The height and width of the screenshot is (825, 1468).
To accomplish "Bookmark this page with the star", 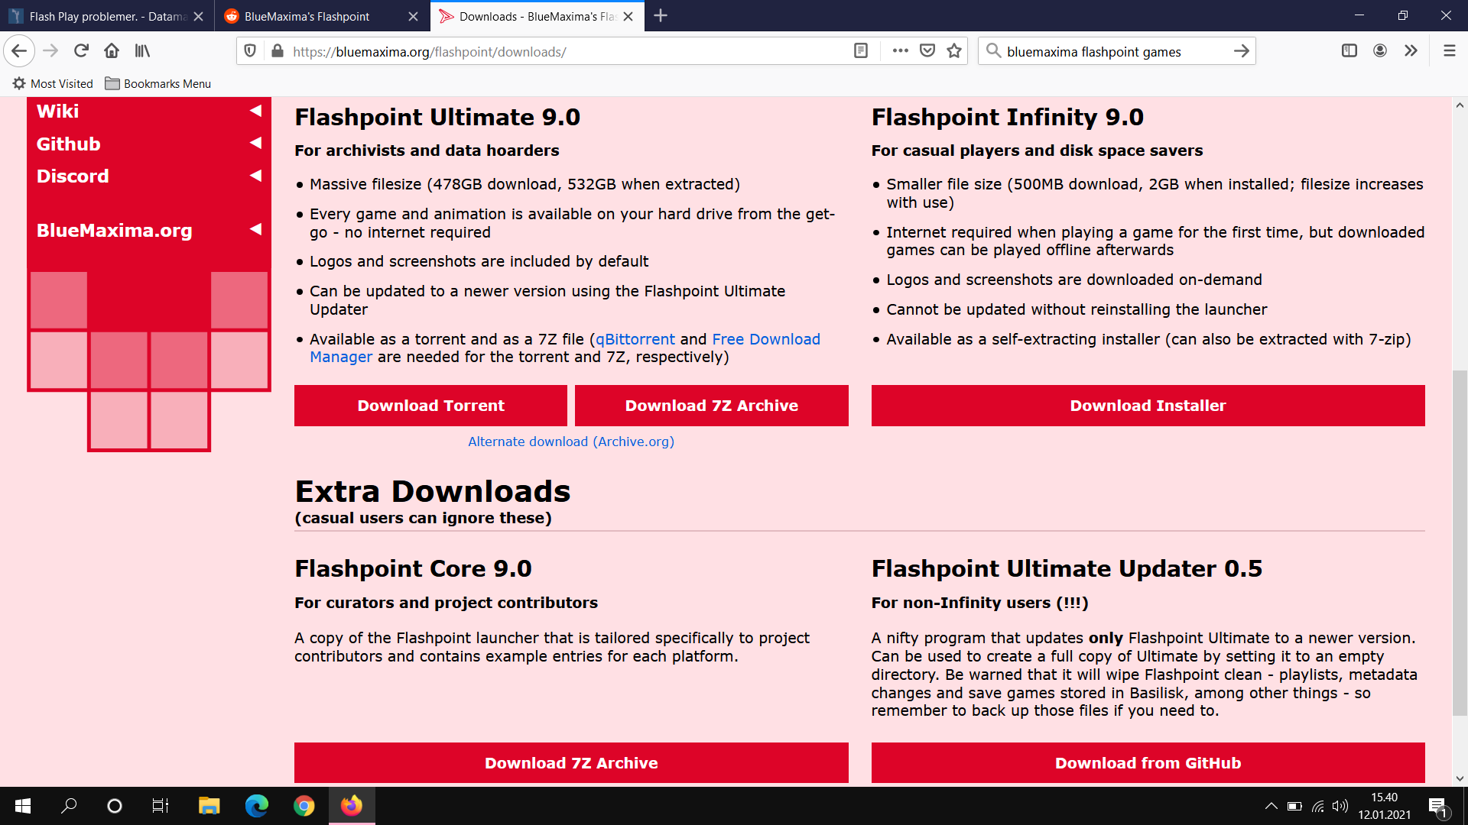I will 954,51.
